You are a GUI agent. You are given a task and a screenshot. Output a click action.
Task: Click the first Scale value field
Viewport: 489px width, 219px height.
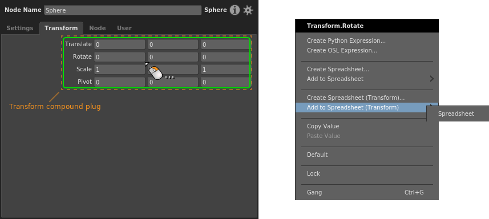(119, 69)
